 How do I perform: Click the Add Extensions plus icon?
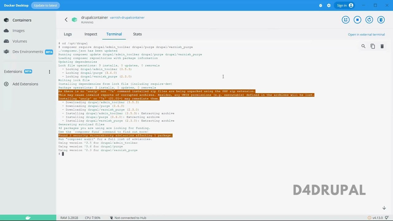(6, 84)
